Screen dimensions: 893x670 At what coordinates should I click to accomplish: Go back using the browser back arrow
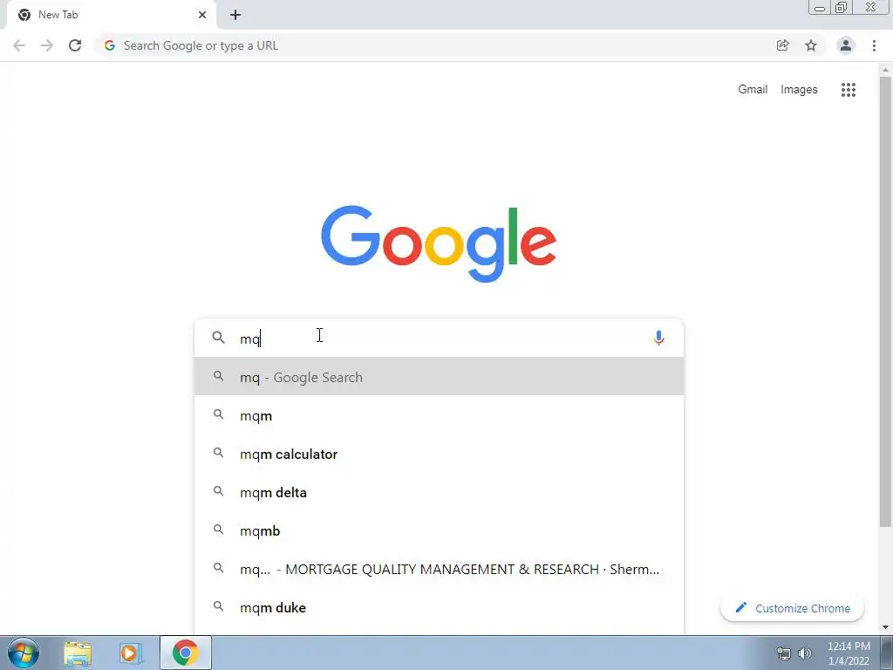tap(19, 45)
